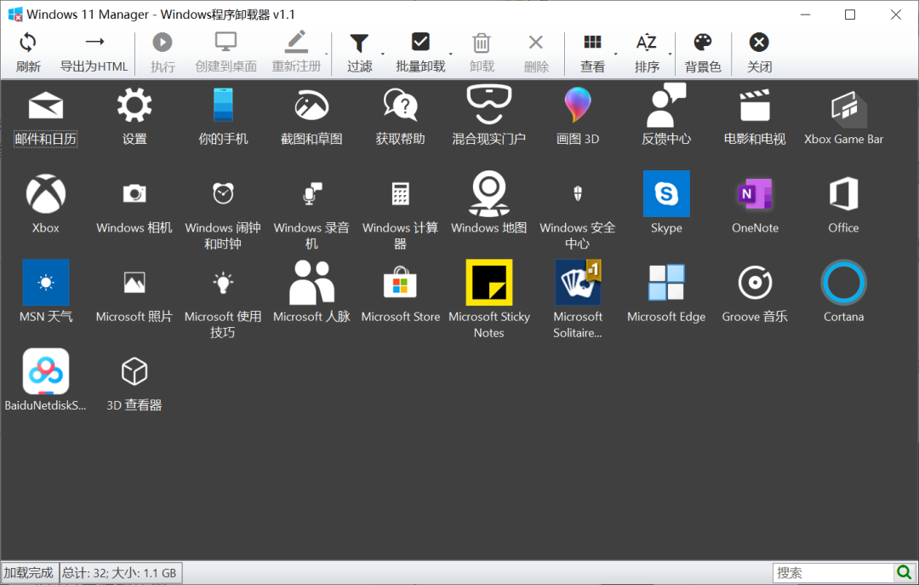Click the 总计: 32 status entry

(120, 573)
